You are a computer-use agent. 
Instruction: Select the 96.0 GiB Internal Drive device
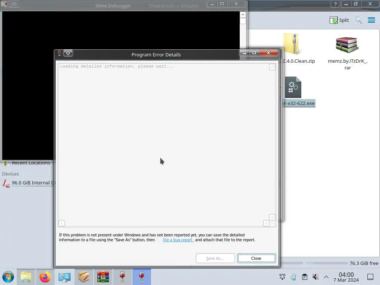point(29,183)
